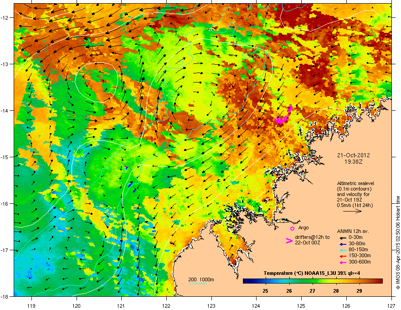Click the 124 longitude axis label
The height and width of the screenshot is (310, 401).
(x=256, y=305)
